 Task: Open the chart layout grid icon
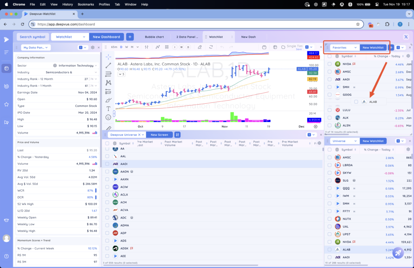tap(167, 47)
